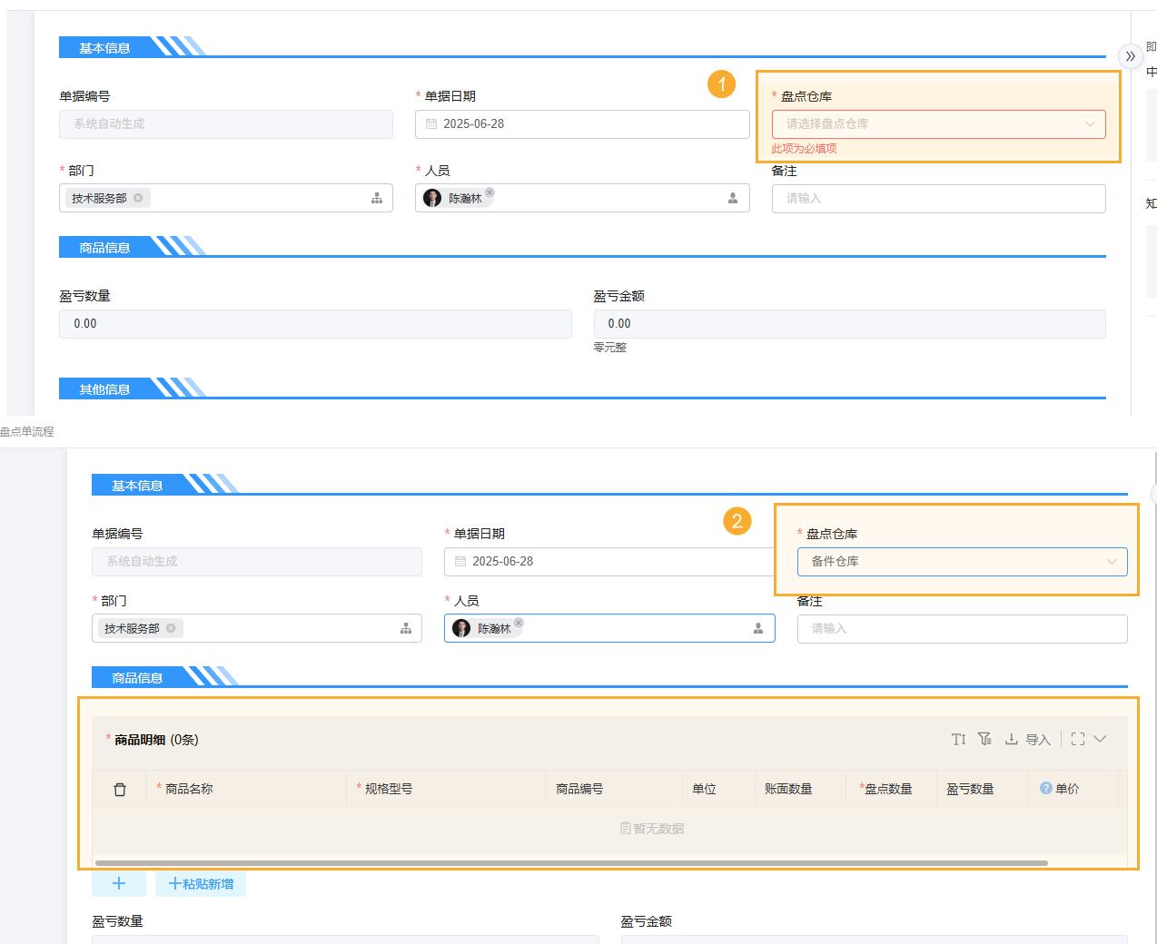
Task: Click the 导入 import button
Action: (1028, 740)
